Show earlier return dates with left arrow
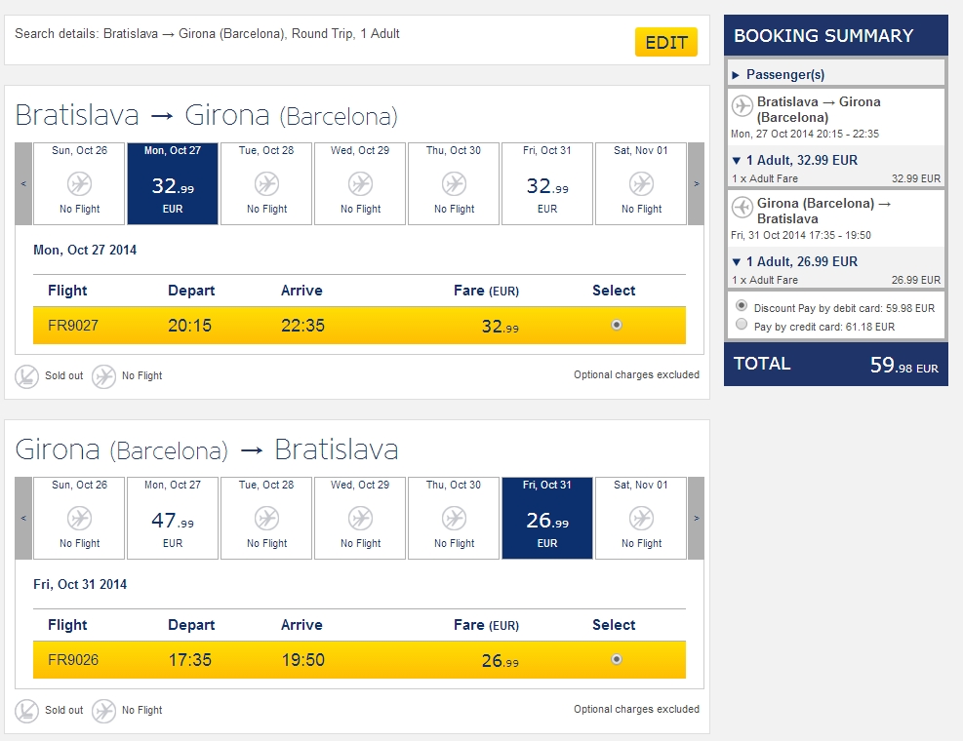This screenshot has height=741, width=963. (x=24, y=519)
